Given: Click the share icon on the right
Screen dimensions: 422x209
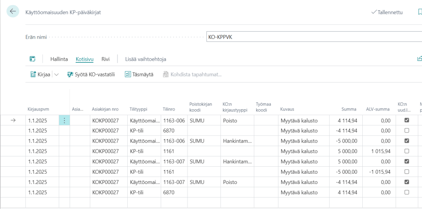Looking at the screenshot, I should click(x=419, y=59).
